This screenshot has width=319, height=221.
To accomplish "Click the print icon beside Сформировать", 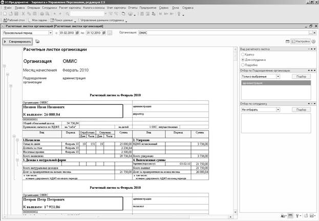I will coord(37,41).
